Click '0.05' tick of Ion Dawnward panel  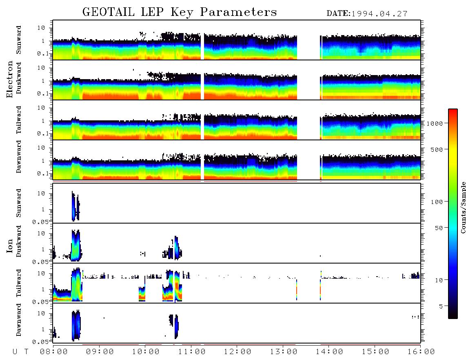point(40,342)
